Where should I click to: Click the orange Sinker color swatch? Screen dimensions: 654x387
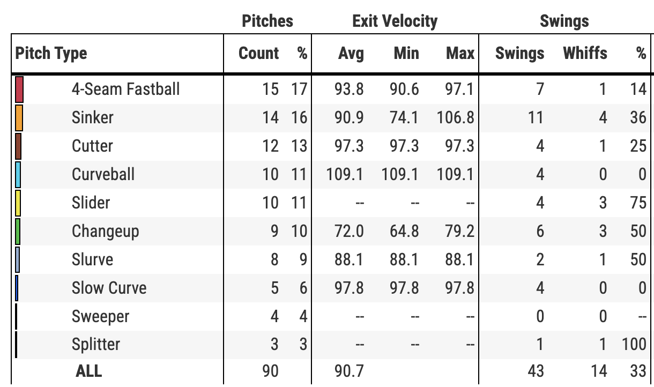point(19,117)
